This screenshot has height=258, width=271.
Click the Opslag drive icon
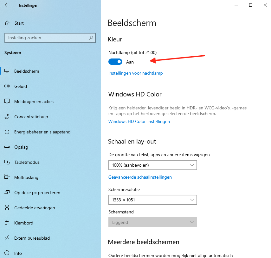click(x=7, y=147)
